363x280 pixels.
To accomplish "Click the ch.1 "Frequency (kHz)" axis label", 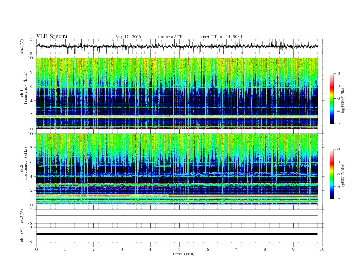I will 26,88.
